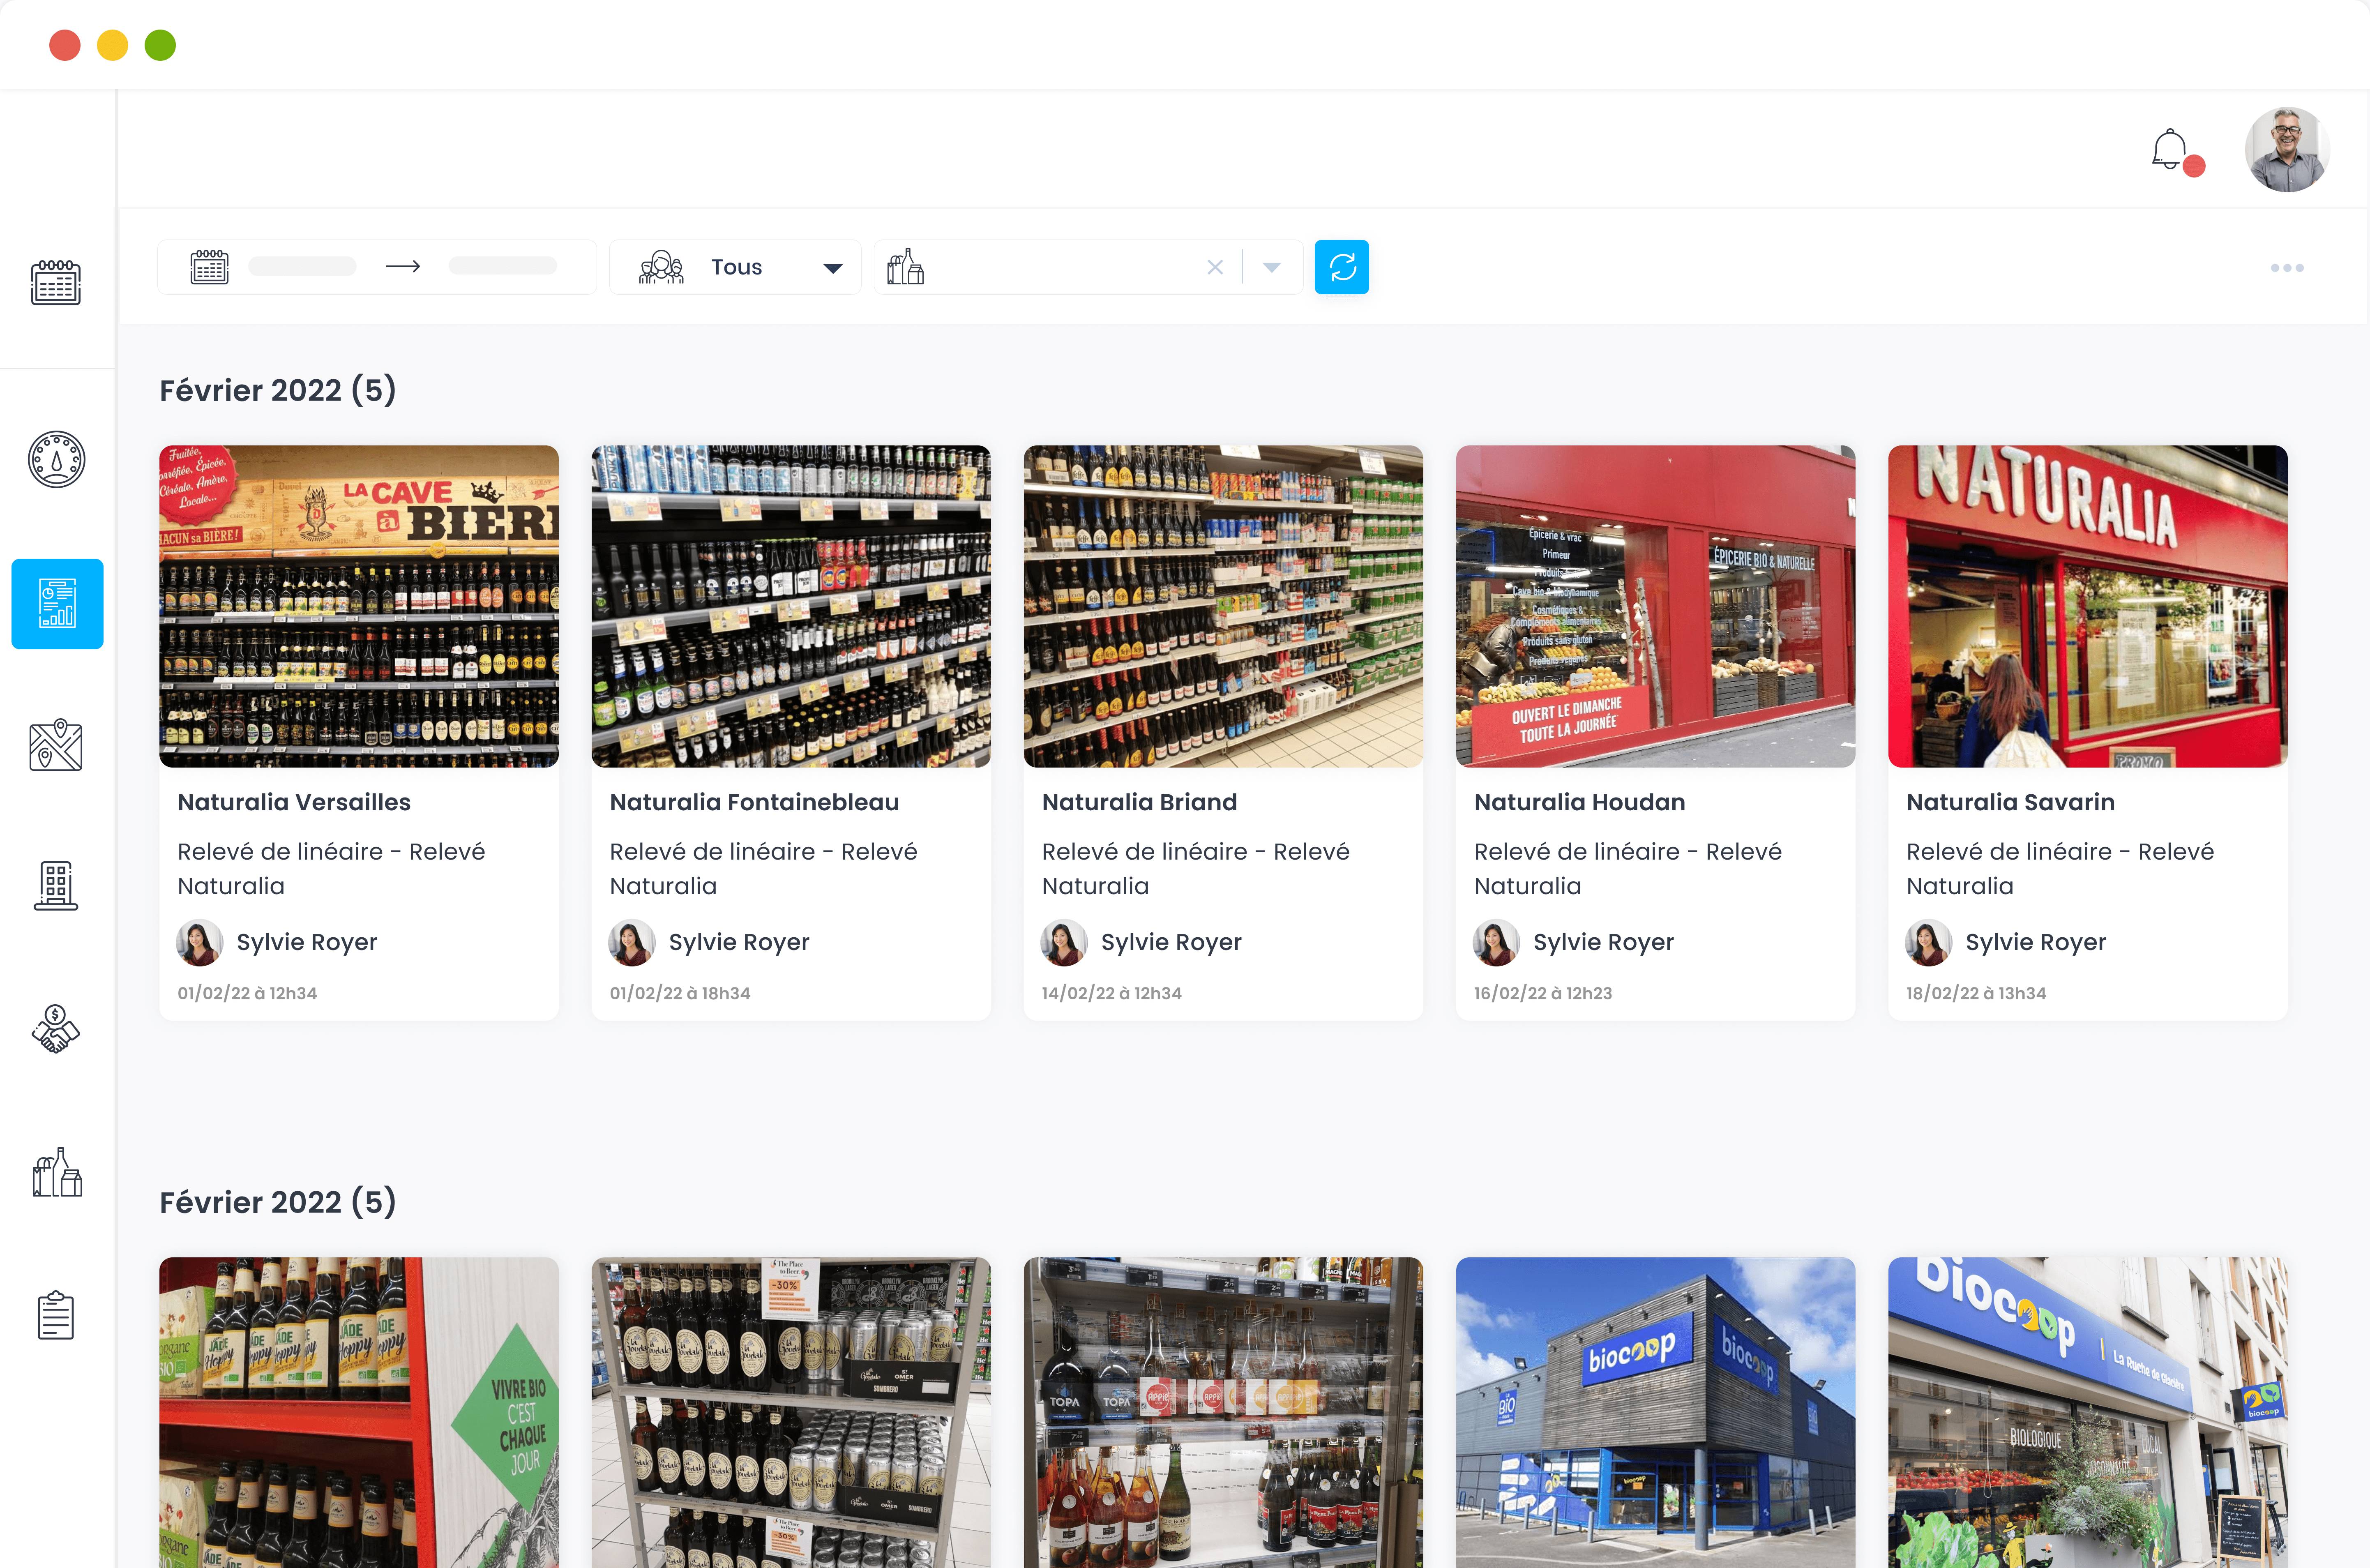The height and width of the screenshot is (1568, 2370).
Task: Click Sylvie Royer avatar on Briand card
Action: (x=1064, y=942)
